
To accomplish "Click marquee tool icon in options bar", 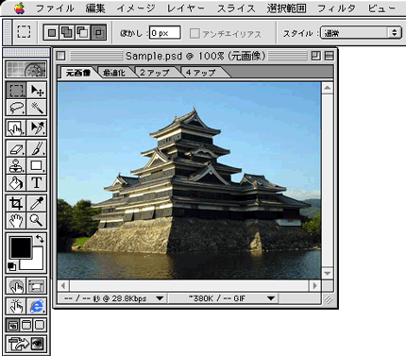I will pyautogui.click(x=24, y=32).
